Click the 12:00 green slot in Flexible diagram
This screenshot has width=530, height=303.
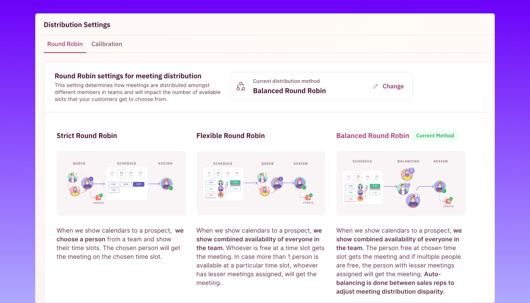tap(235, 182)
